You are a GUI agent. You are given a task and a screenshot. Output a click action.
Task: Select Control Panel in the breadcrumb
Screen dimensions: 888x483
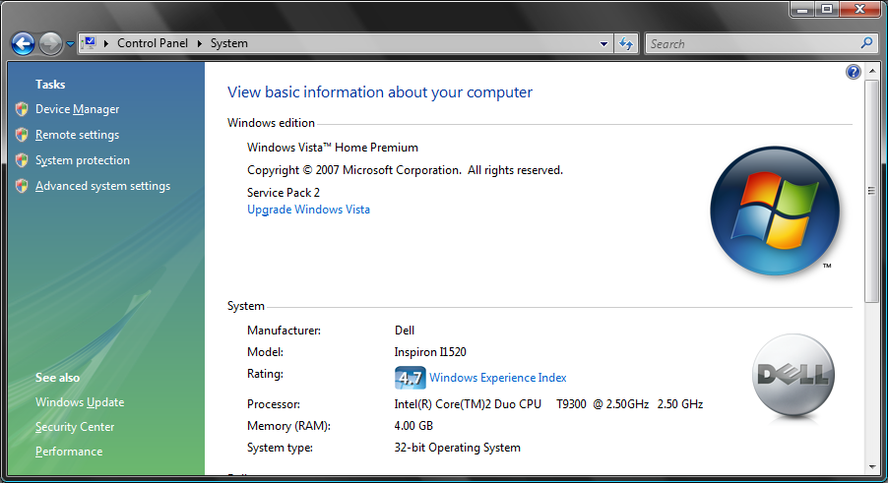[153, 43]
